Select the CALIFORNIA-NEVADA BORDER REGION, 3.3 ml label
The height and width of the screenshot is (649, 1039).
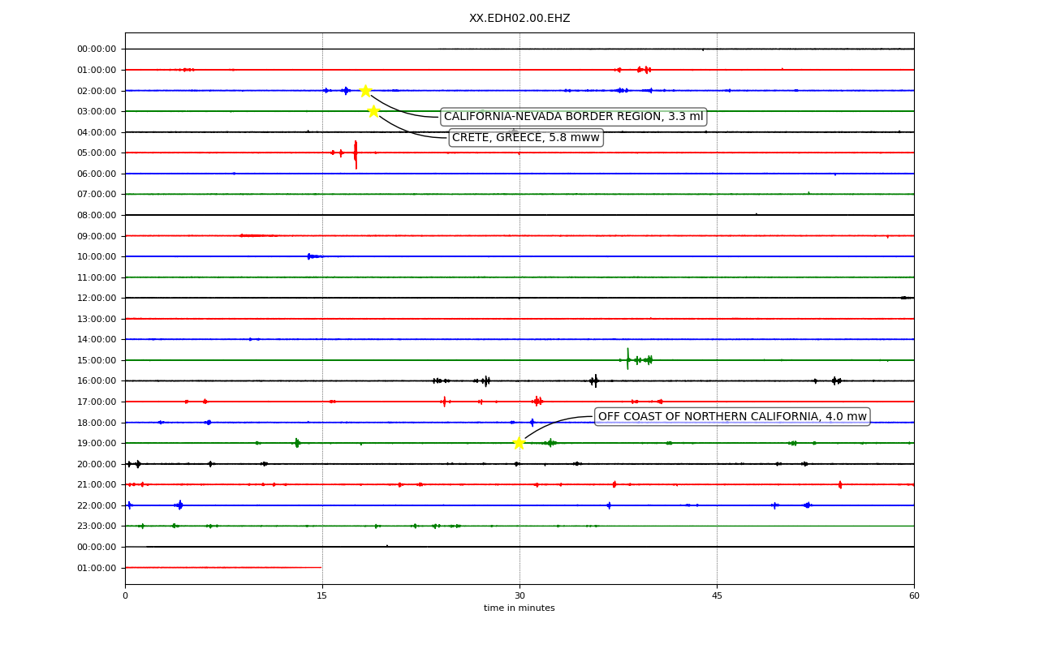573,117
